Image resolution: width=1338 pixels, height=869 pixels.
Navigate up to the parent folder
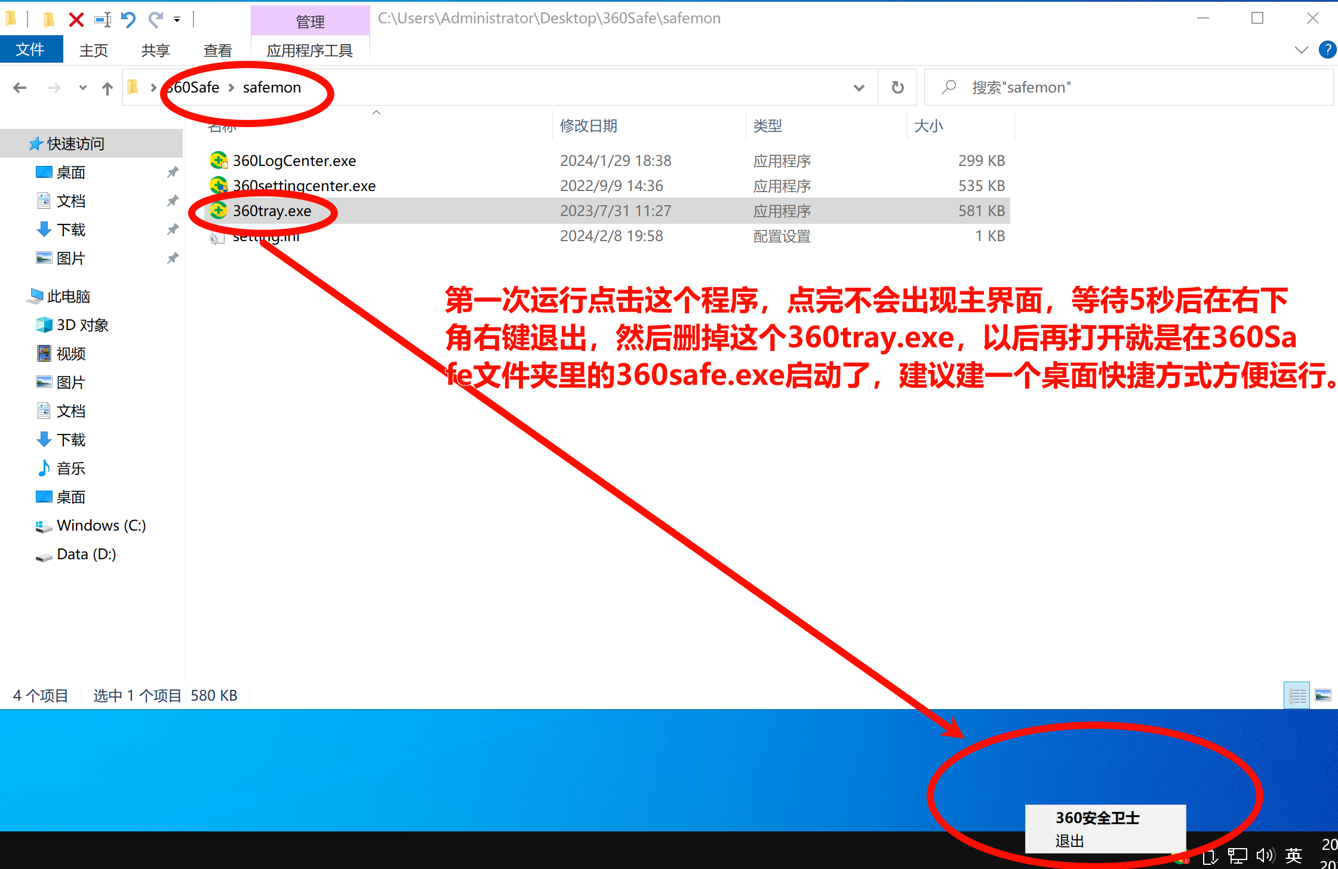(x=107, y=88)
